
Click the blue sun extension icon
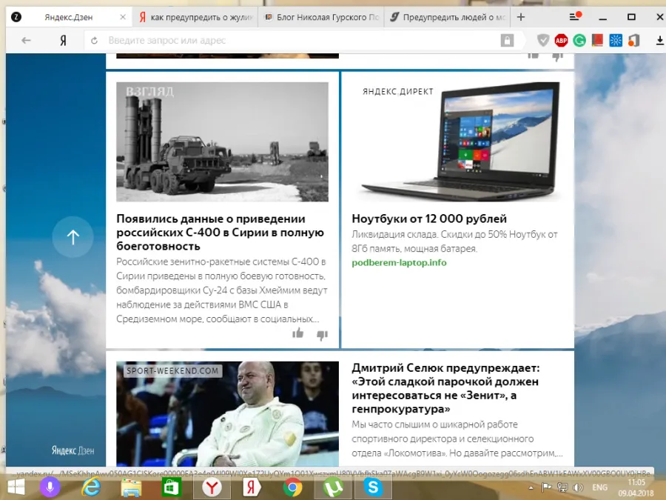click(x=616, y=41)
